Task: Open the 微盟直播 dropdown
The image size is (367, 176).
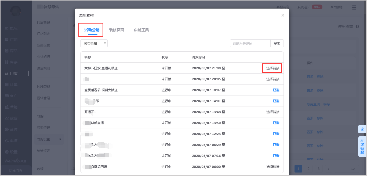Action: (x=94, y=43)
